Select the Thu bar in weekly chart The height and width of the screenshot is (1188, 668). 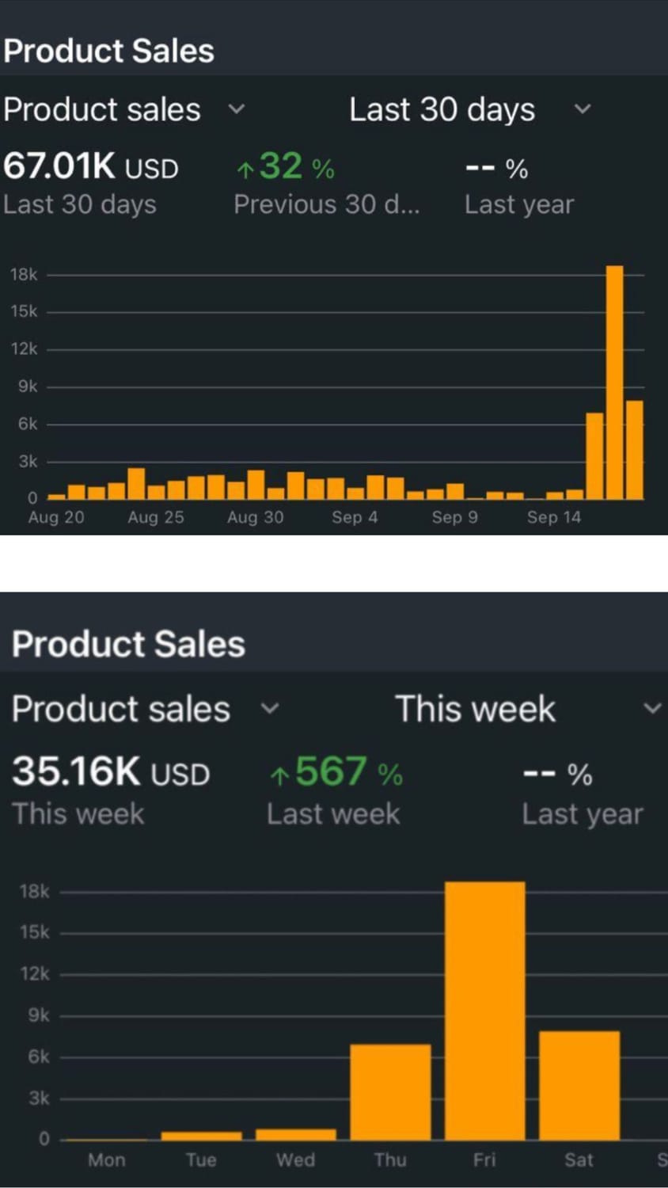[390, 1091]
